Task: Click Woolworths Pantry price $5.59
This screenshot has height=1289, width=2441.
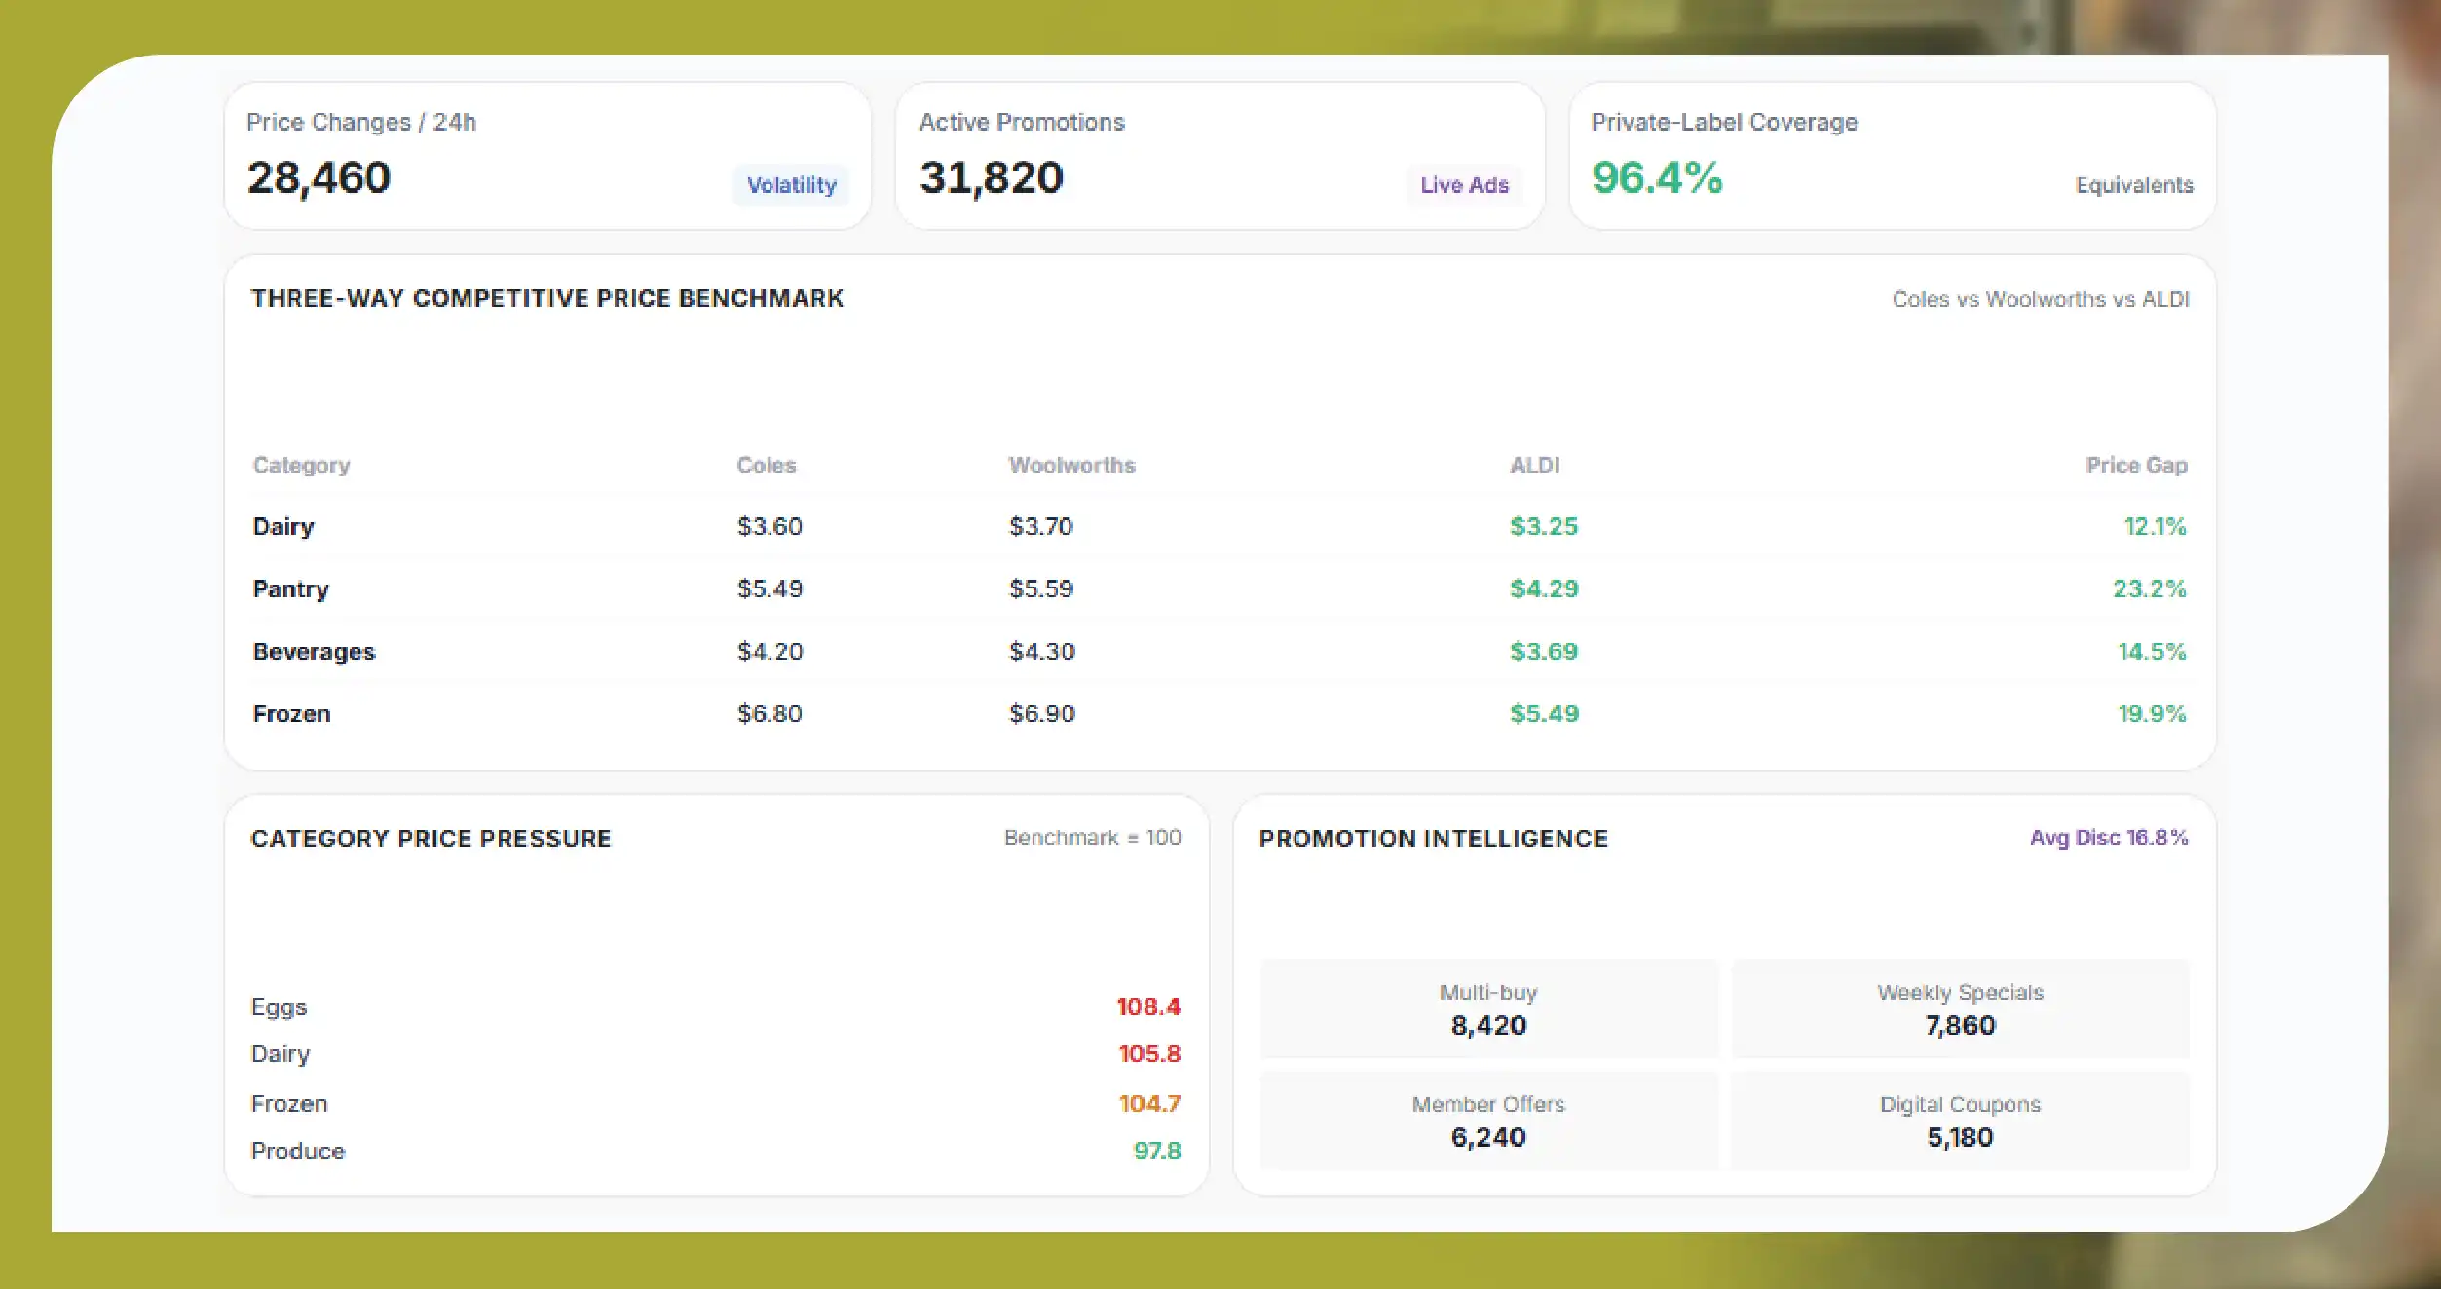Action: pyautogui.click(x=1040, y=589)
